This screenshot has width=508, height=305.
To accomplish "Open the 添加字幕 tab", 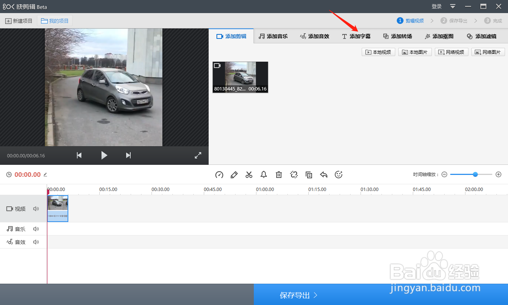I will point(356,36).
